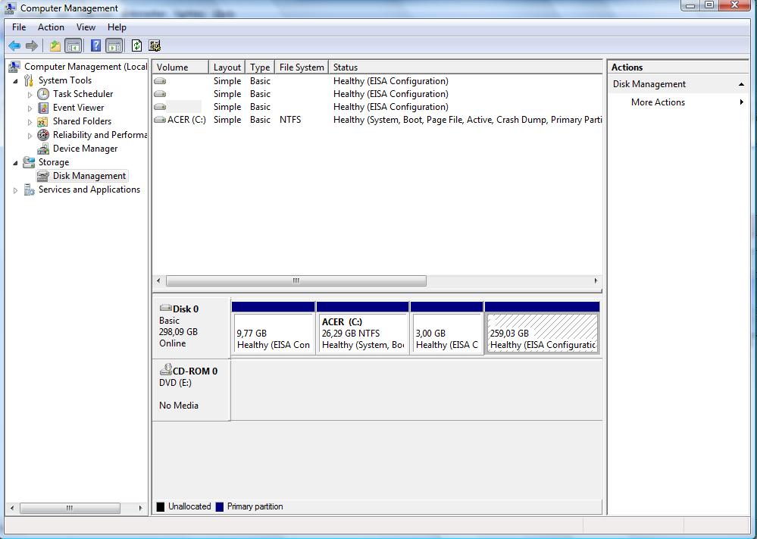Image resolution: width=757 pixels, height=539 pixels.
Task: Expand the Shared Folders node
Action: 30,122
